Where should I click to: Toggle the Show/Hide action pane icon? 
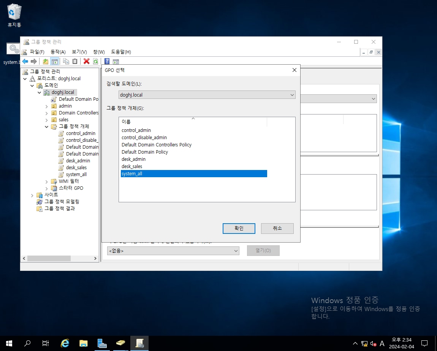click(x=116, y=61)
